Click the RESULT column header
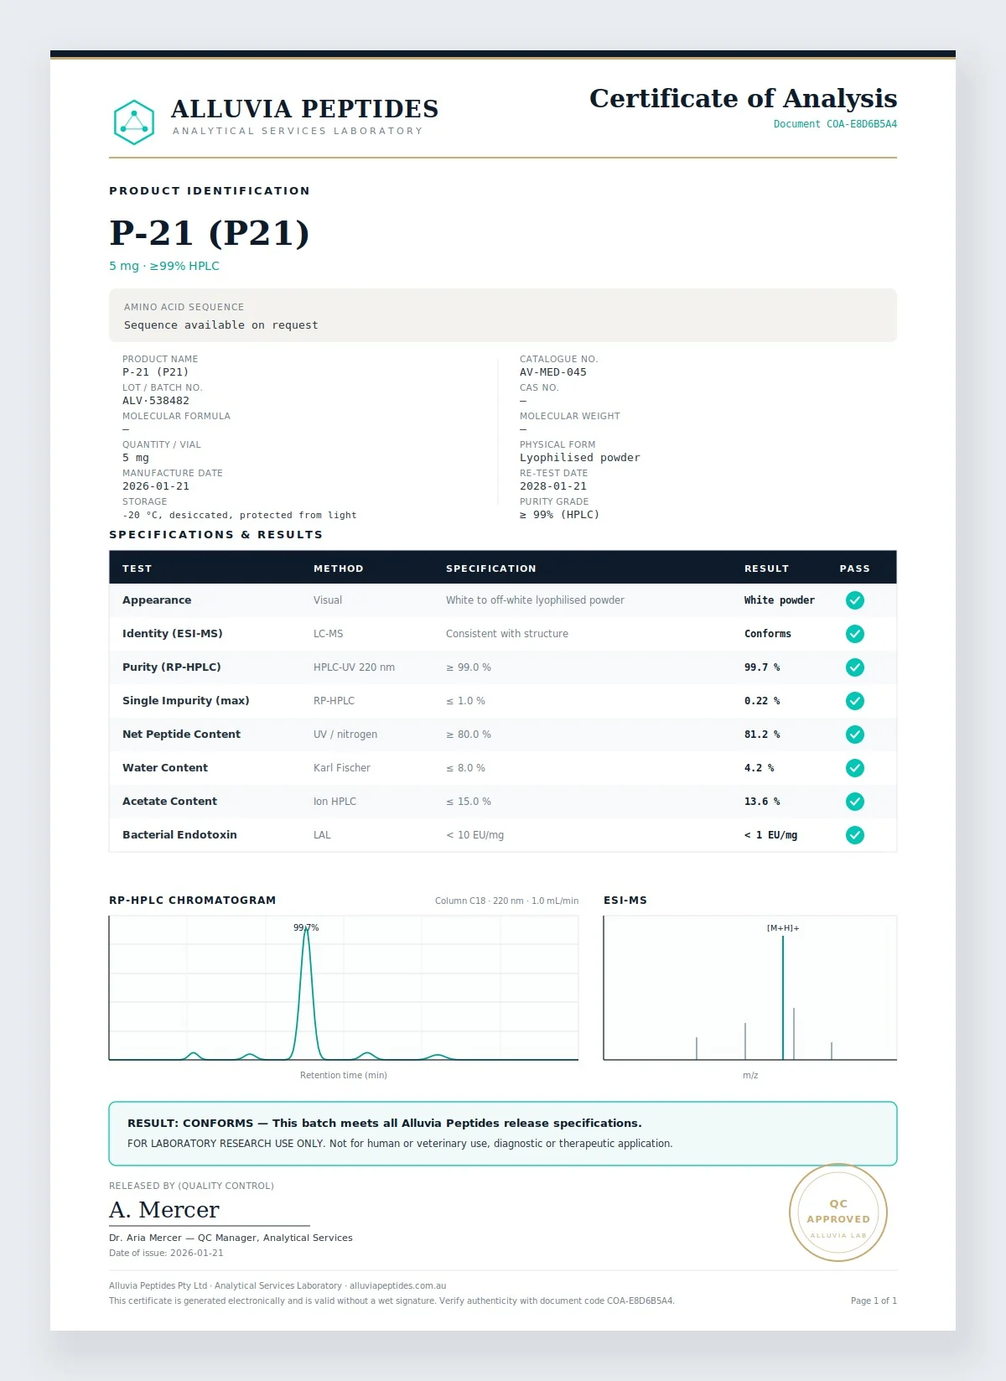This screenshot has height=1381, width=1006. pos(767,568)
